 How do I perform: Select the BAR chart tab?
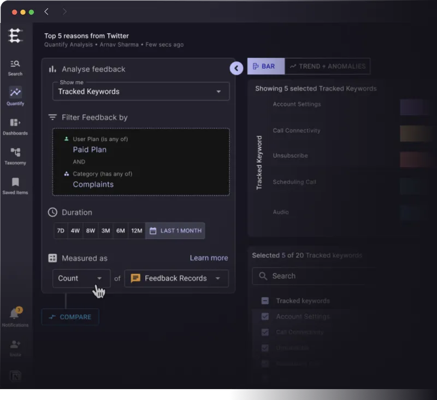point(265,66)
